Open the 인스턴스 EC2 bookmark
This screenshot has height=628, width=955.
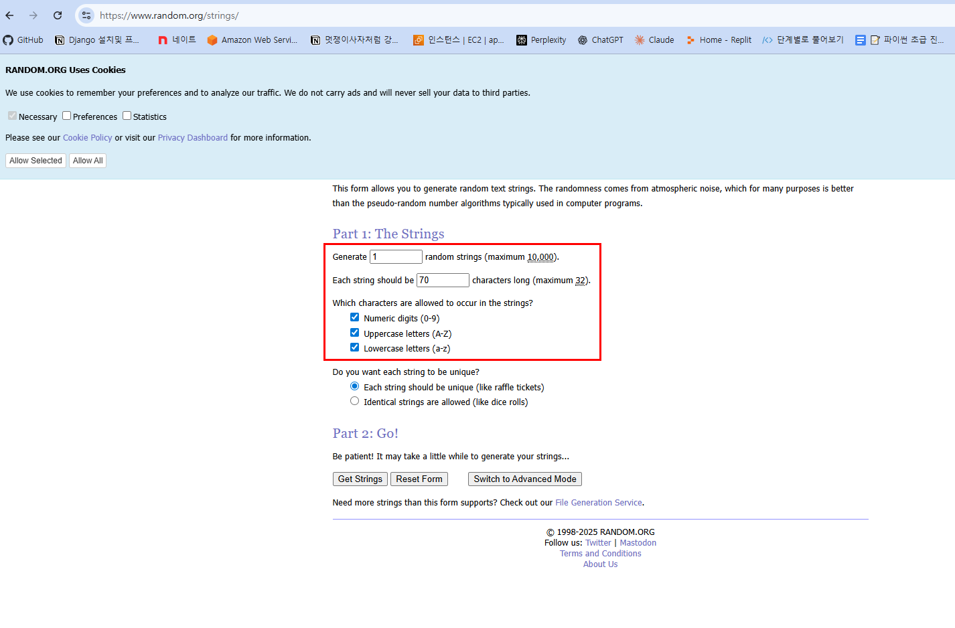[459, 40]
